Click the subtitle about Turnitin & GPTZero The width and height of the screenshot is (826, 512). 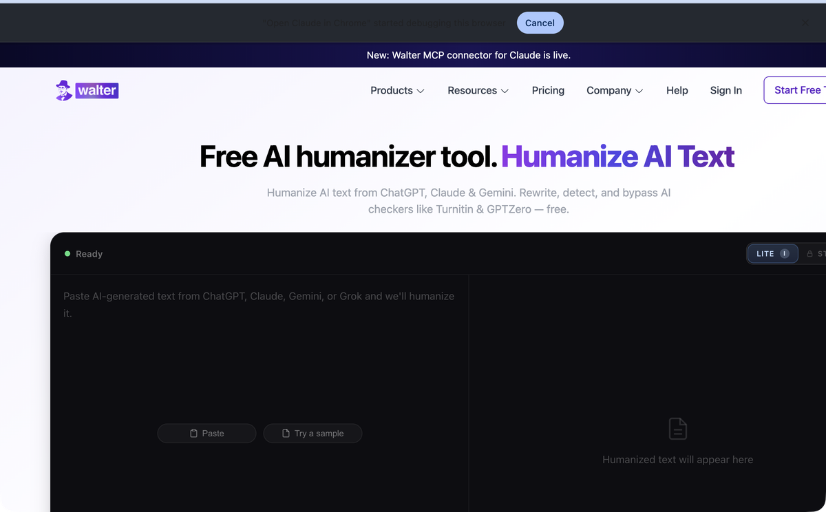[x=469, y=201]
